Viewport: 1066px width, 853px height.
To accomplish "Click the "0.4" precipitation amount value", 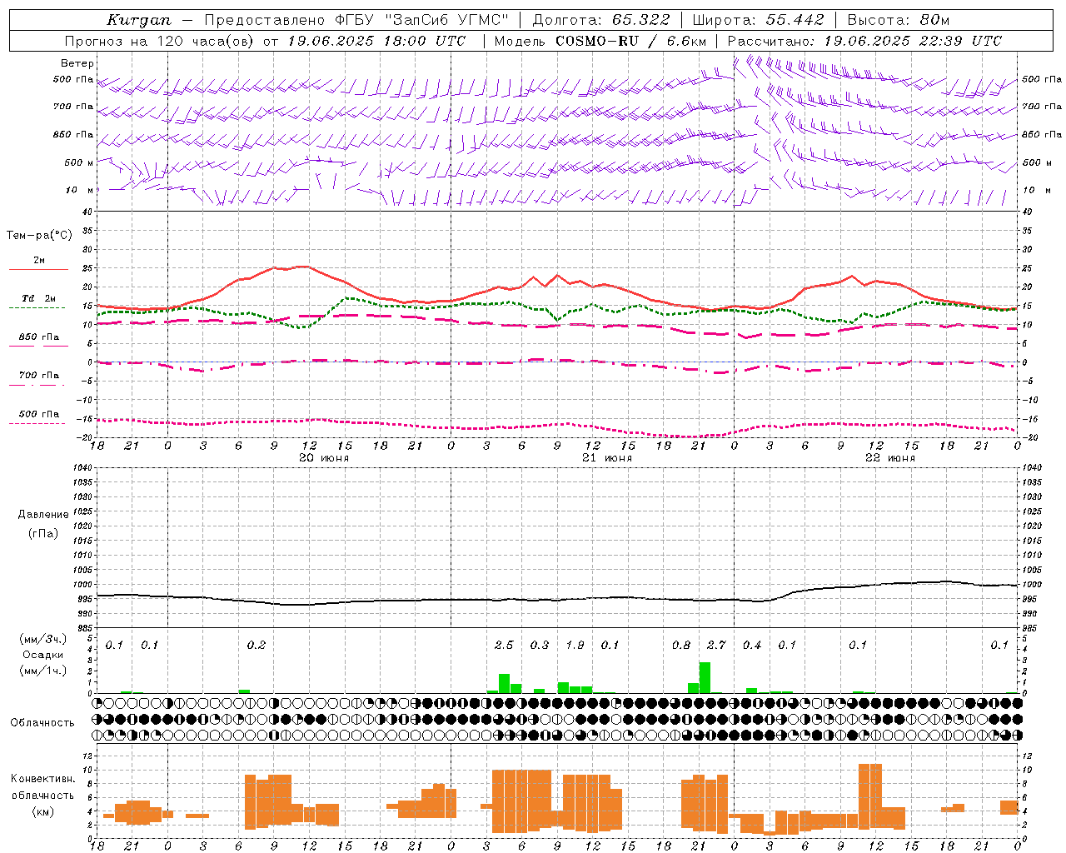I will pos(752,645).
